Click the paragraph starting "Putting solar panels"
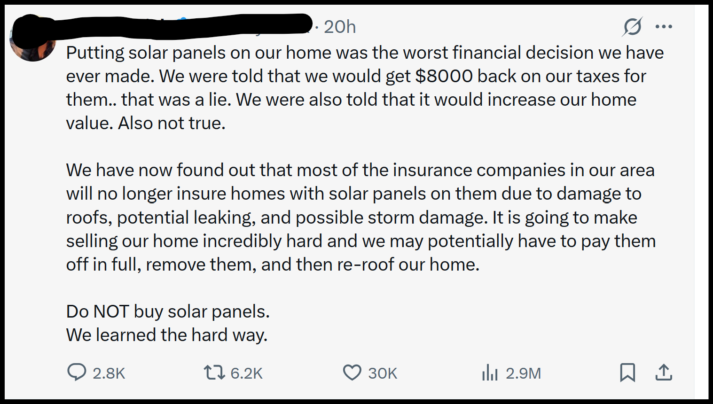 tap(365, 88)
